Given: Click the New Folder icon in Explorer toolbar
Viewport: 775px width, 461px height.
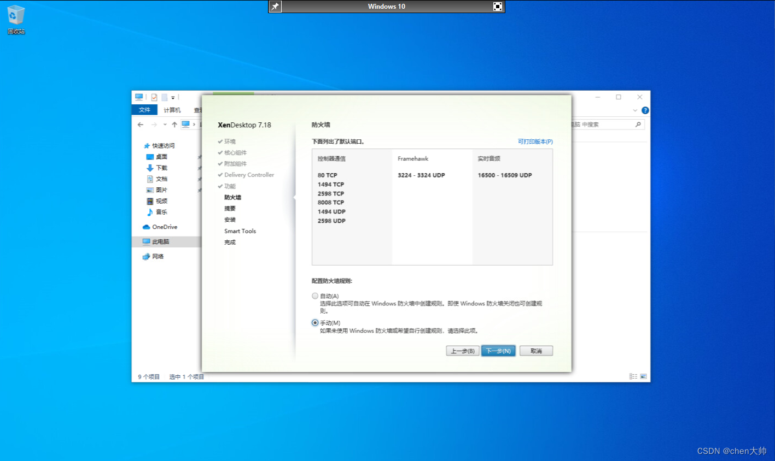Looking at the screenshot, I should coord(164,97).
